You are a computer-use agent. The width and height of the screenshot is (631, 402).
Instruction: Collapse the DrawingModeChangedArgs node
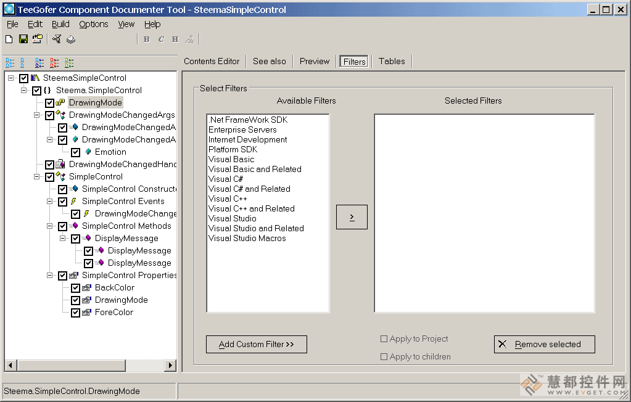(36, 115)
